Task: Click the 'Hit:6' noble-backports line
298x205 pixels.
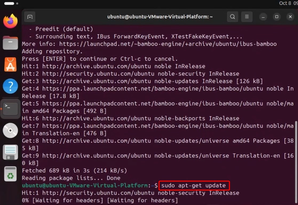Action: tap(130, 118)
